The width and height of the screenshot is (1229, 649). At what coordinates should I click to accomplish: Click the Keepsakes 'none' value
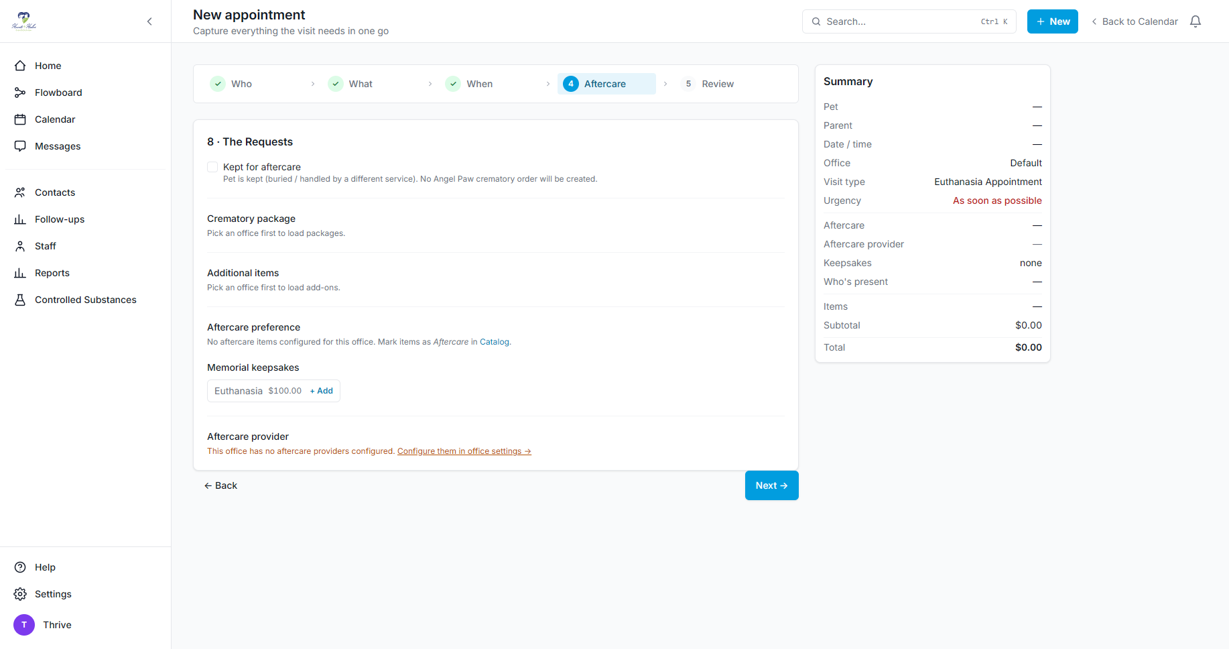pyautogui.click(x=1031, y=263)
